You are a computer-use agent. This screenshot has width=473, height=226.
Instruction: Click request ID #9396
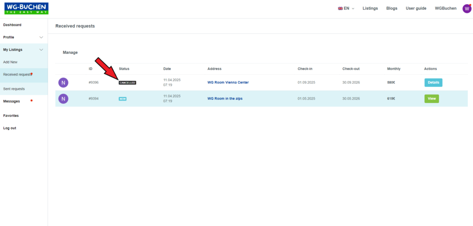coord(93,82)
